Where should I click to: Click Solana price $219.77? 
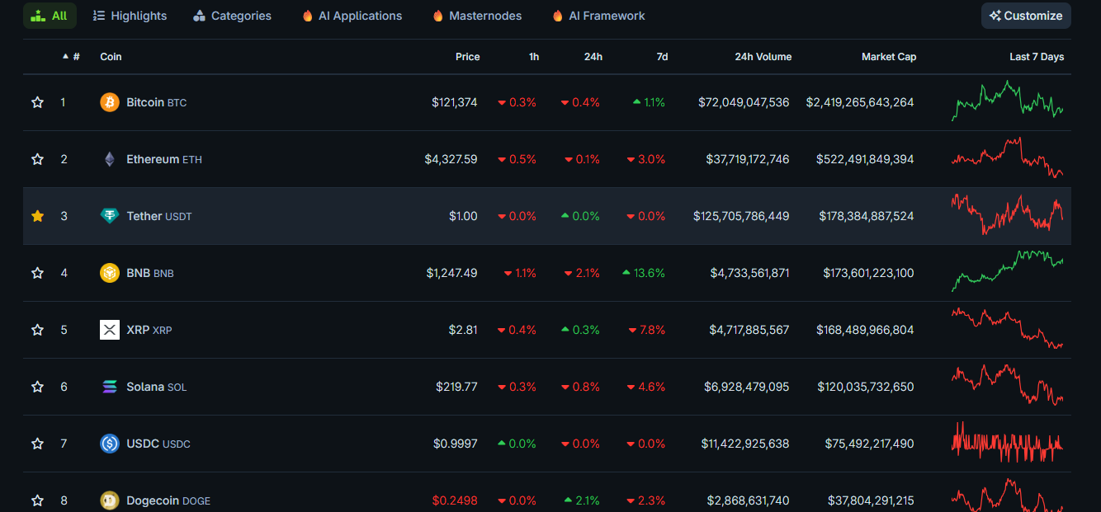pyautogui.click(x=456, y=387)
